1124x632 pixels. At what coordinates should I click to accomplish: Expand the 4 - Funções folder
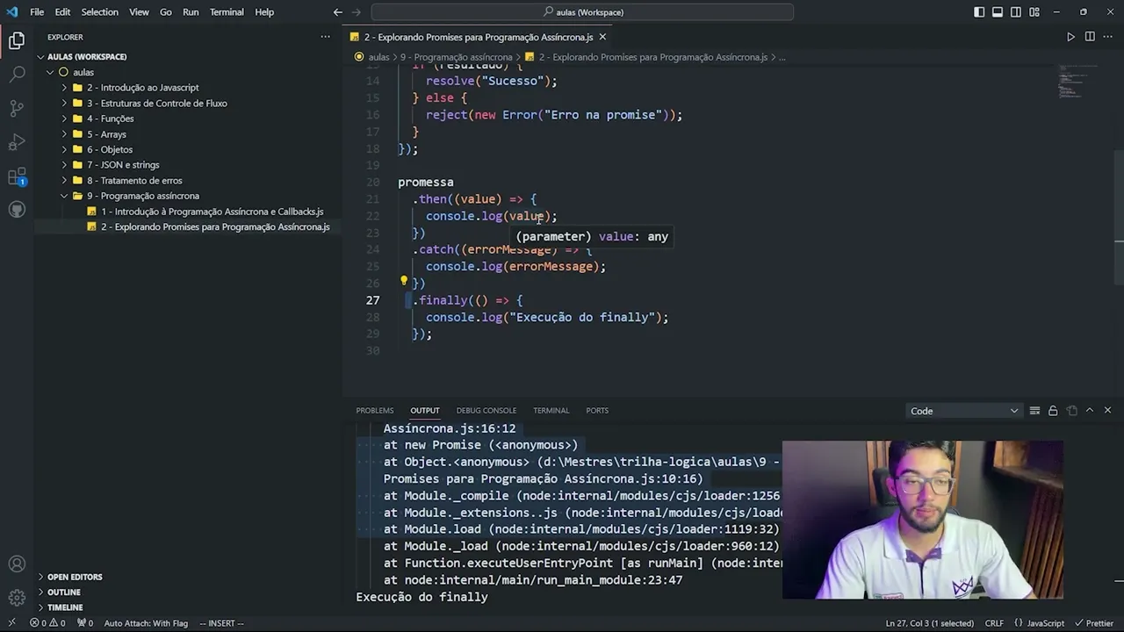[110, 118]
